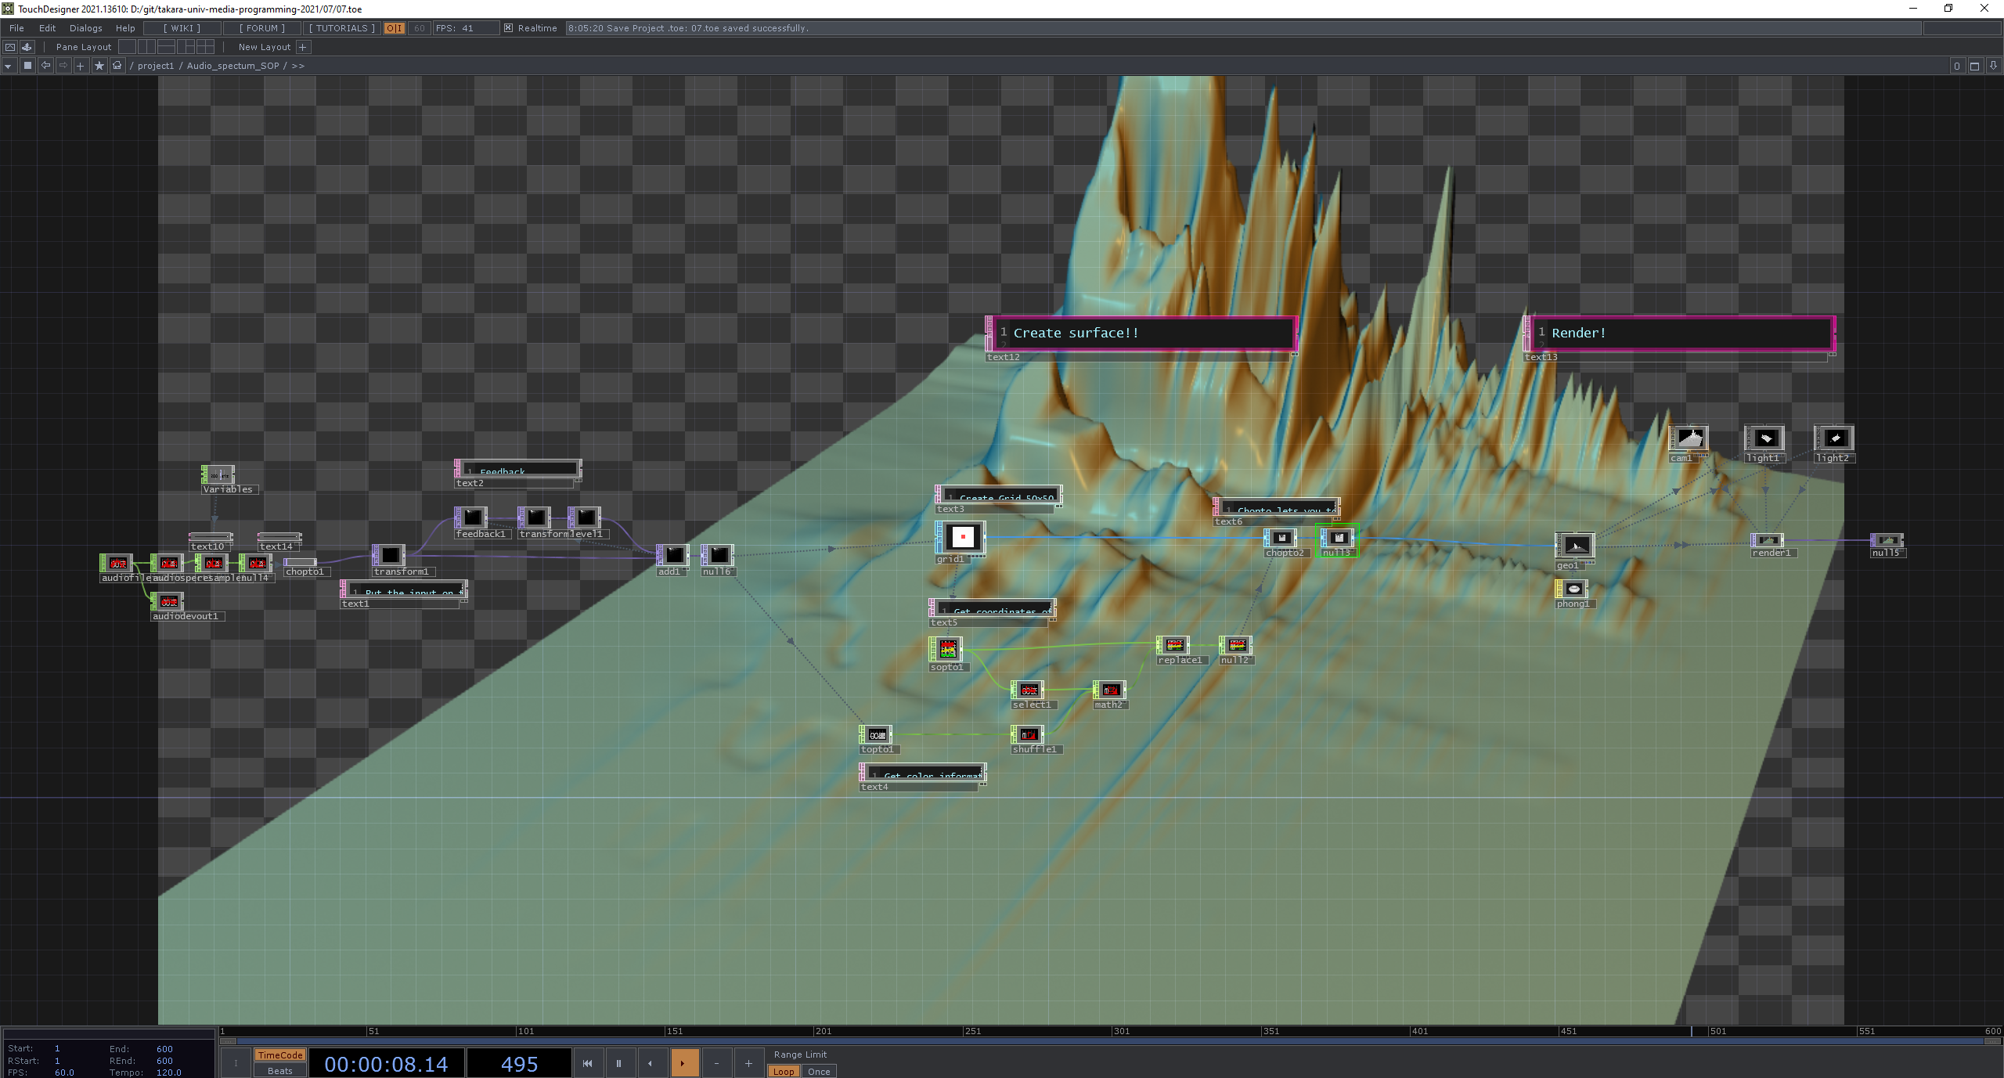Click the bookmark star icon in path bar
Image resolution: width=2004 pixels, height=1078 pixels.
(x=99, y=66)
